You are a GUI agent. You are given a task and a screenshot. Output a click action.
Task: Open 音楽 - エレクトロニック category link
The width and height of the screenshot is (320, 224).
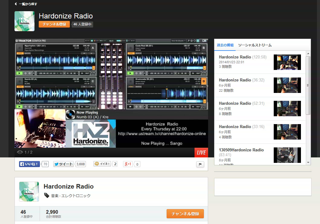point(71,196)
